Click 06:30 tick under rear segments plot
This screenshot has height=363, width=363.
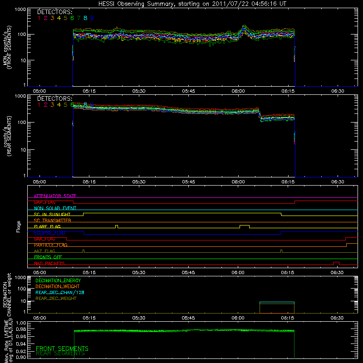(338, 182)
